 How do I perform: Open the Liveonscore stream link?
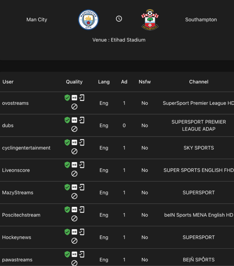tap(16, 170)
